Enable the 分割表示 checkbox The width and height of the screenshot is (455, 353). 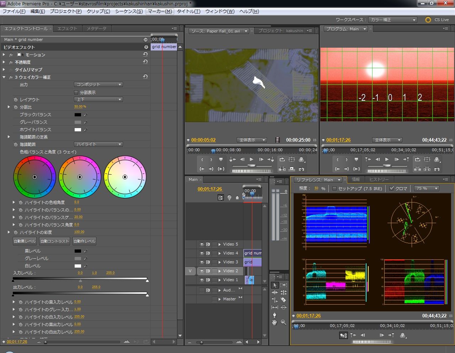pyautogui.click(x=76, y=92)
